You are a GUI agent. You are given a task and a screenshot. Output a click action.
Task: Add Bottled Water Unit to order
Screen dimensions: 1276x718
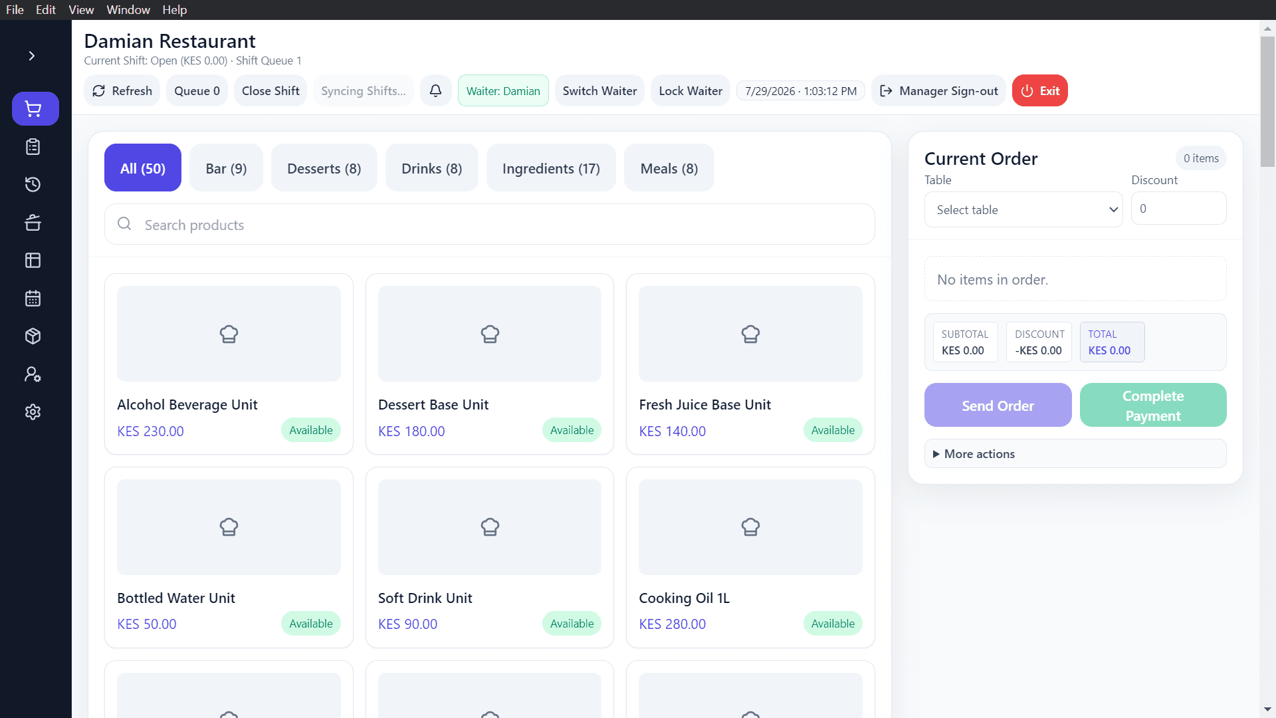pyautogui.click(x=229, y=557)
